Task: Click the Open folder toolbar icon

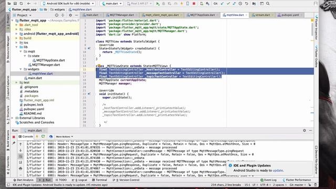Action: [x=9, y=4]
